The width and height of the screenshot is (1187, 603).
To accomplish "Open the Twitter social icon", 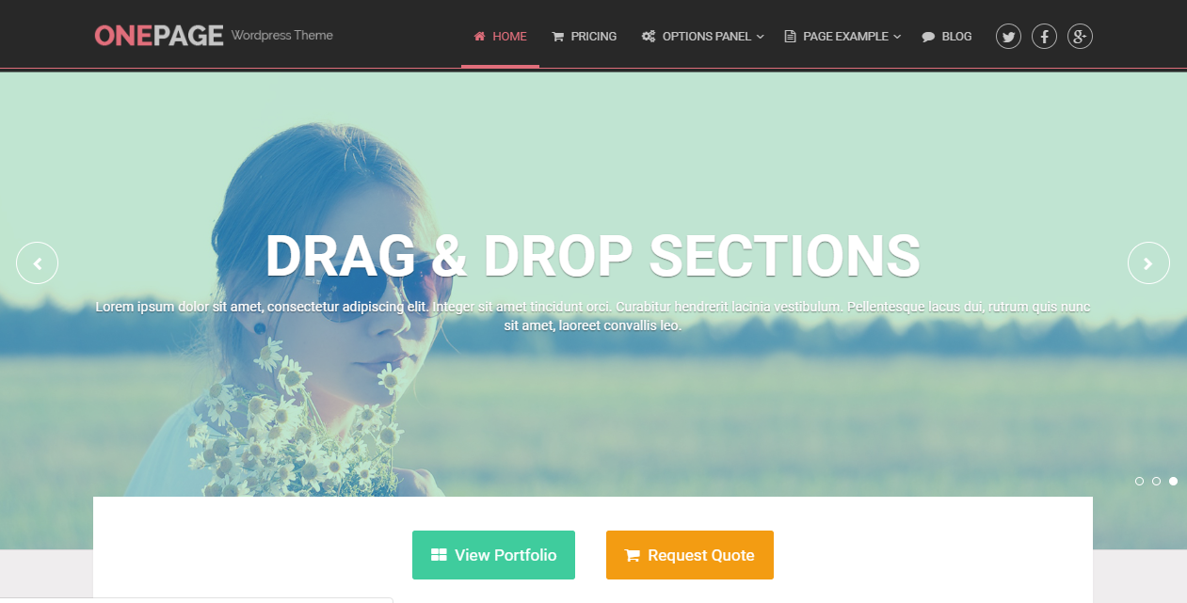I will pos(1008,37).
